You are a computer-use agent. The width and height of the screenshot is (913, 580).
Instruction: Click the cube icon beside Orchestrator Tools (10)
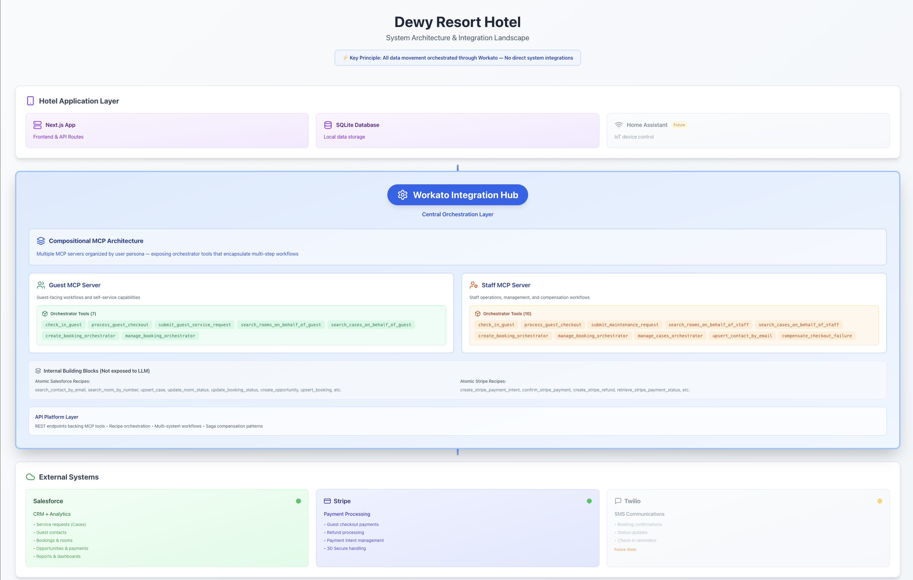click(x=478, y=314)
